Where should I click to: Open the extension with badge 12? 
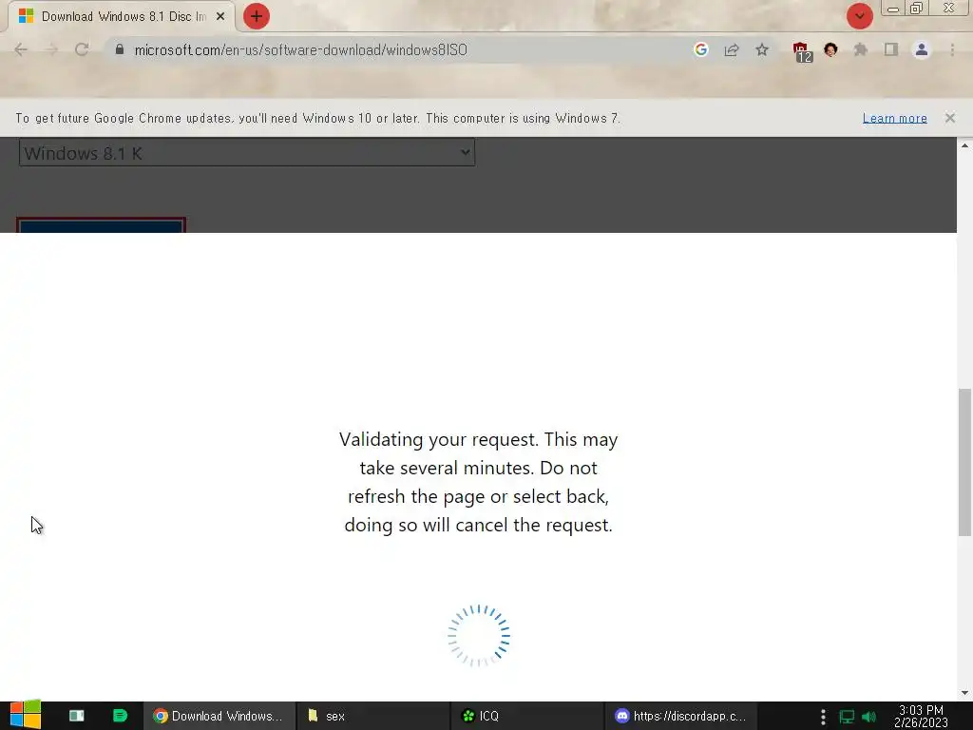(801, 51)
